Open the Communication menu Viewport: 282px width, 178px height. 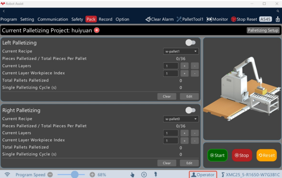pyautogui.click(x=53, y=19)
